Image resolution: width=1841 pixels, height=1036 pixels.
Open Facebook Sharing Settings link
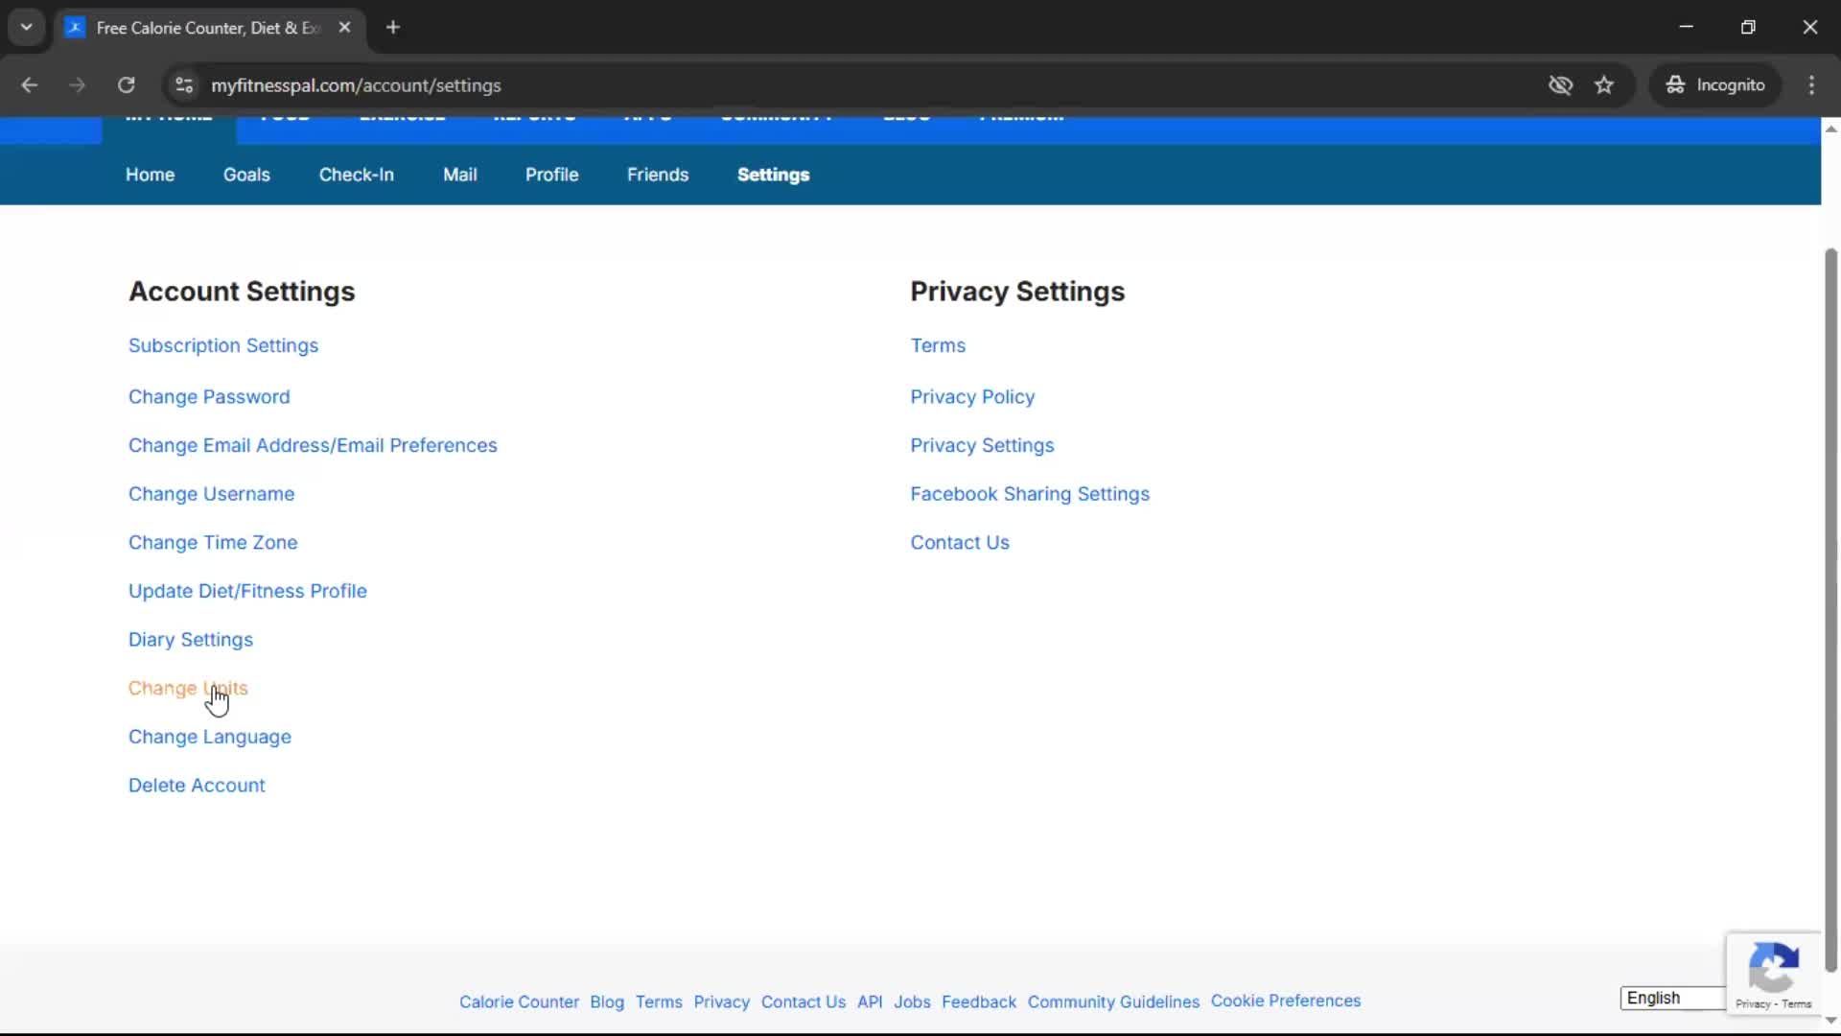pos(1030,494)
